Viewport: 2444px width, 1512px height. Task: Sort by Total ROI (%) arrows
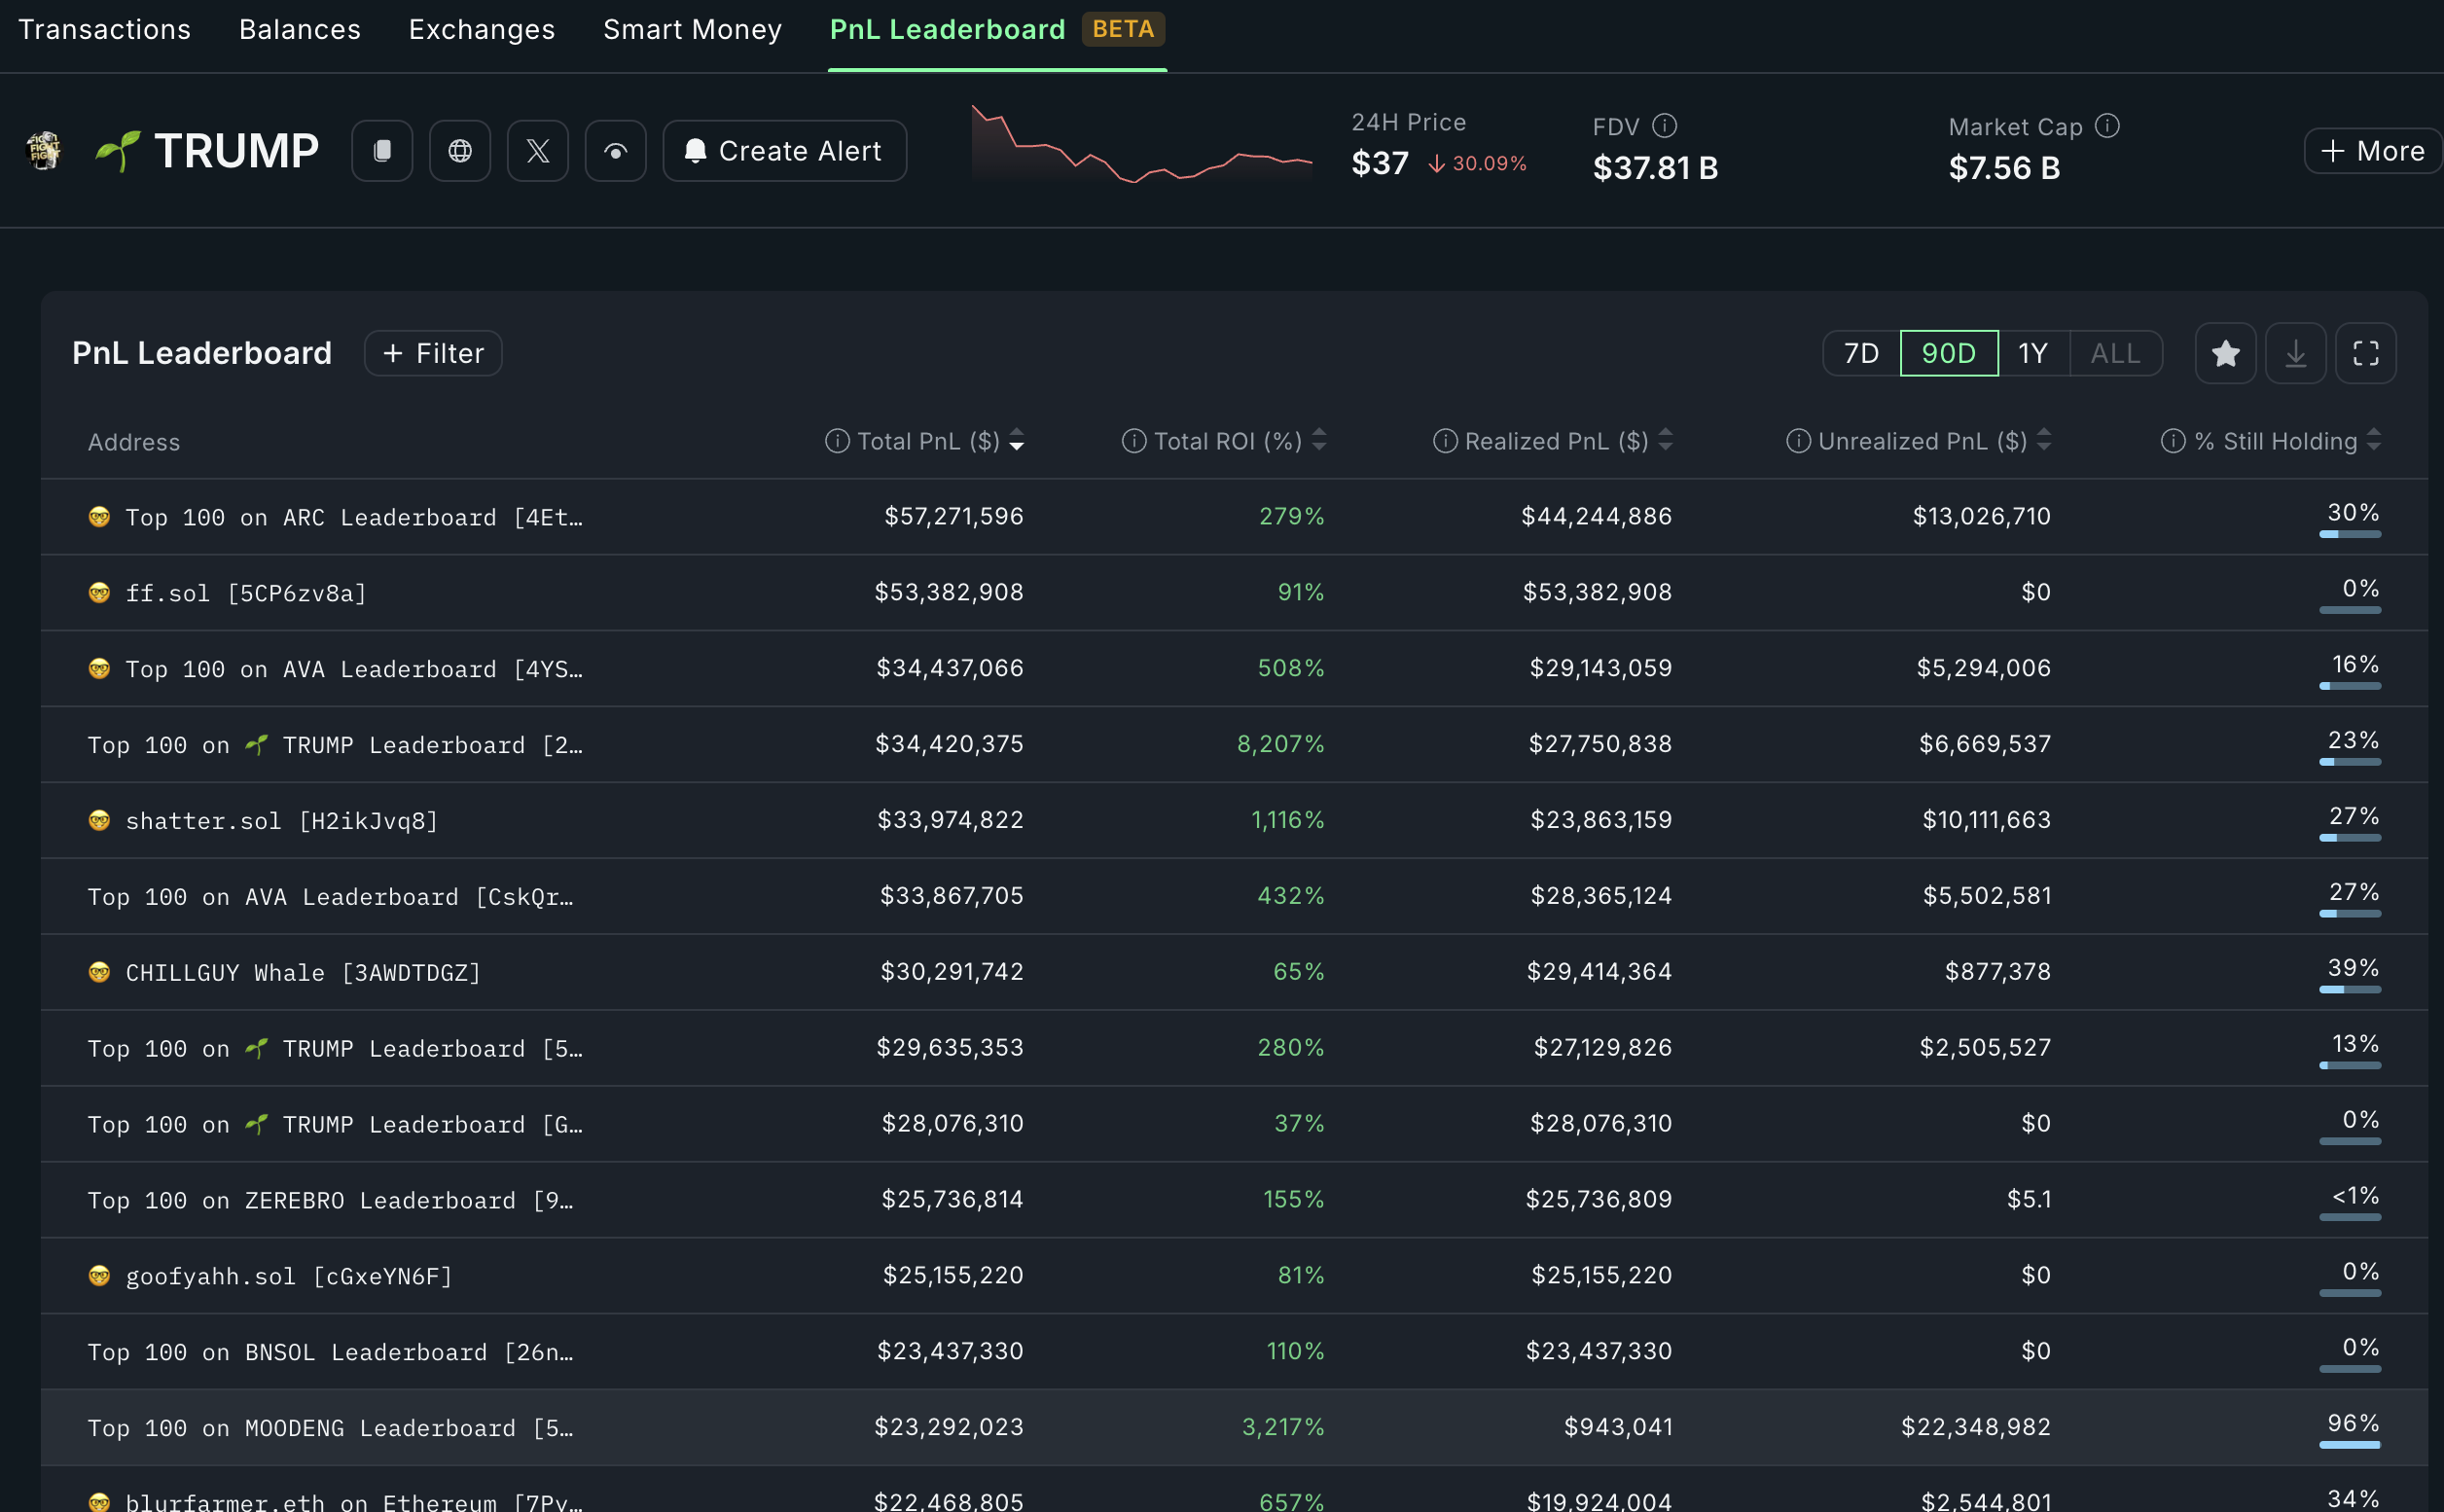tap(1320, 440)
